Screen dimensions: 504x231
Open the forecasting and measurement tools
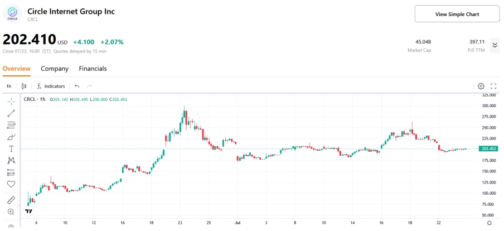pyautogui.click(x=11, y=172)
